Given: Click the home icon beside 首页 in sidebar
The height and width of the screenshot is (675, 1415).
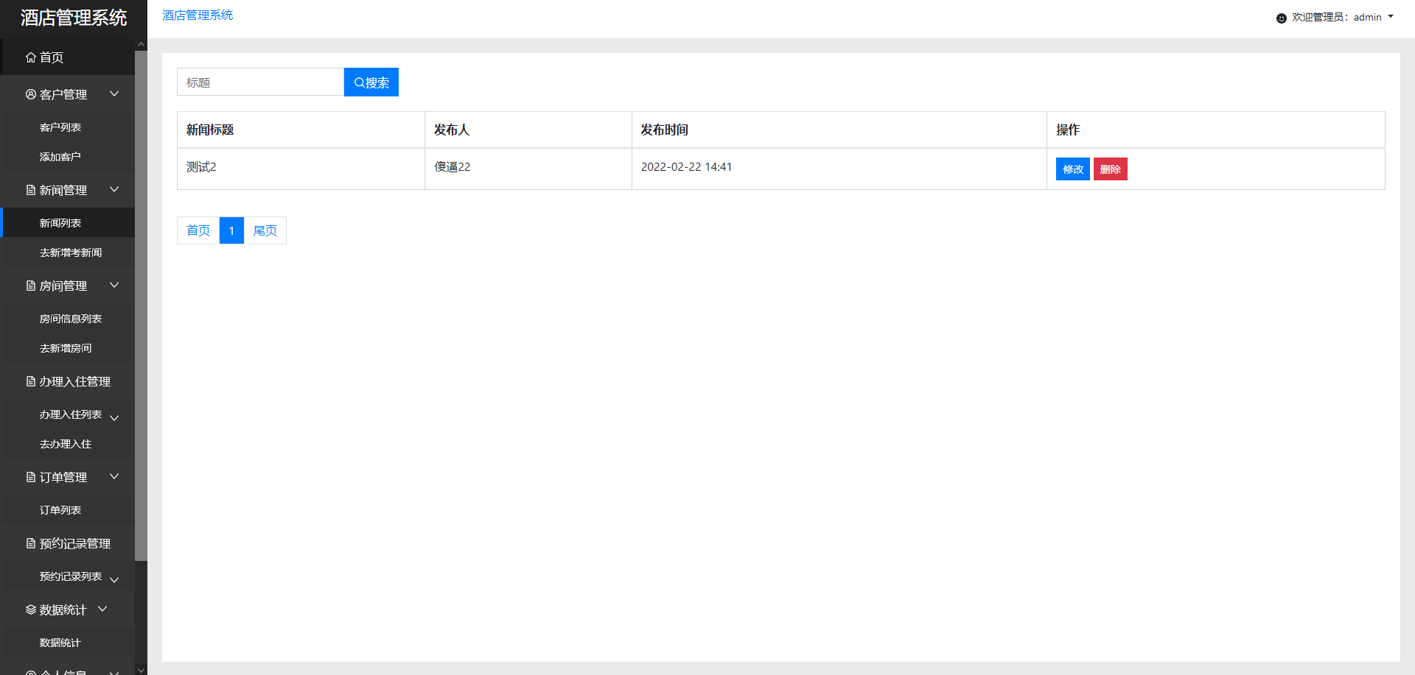Looking at the screenshot, I should (31, 57).
